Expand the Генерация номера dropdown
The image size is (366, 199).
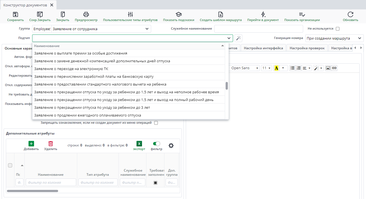pos(334,38)
